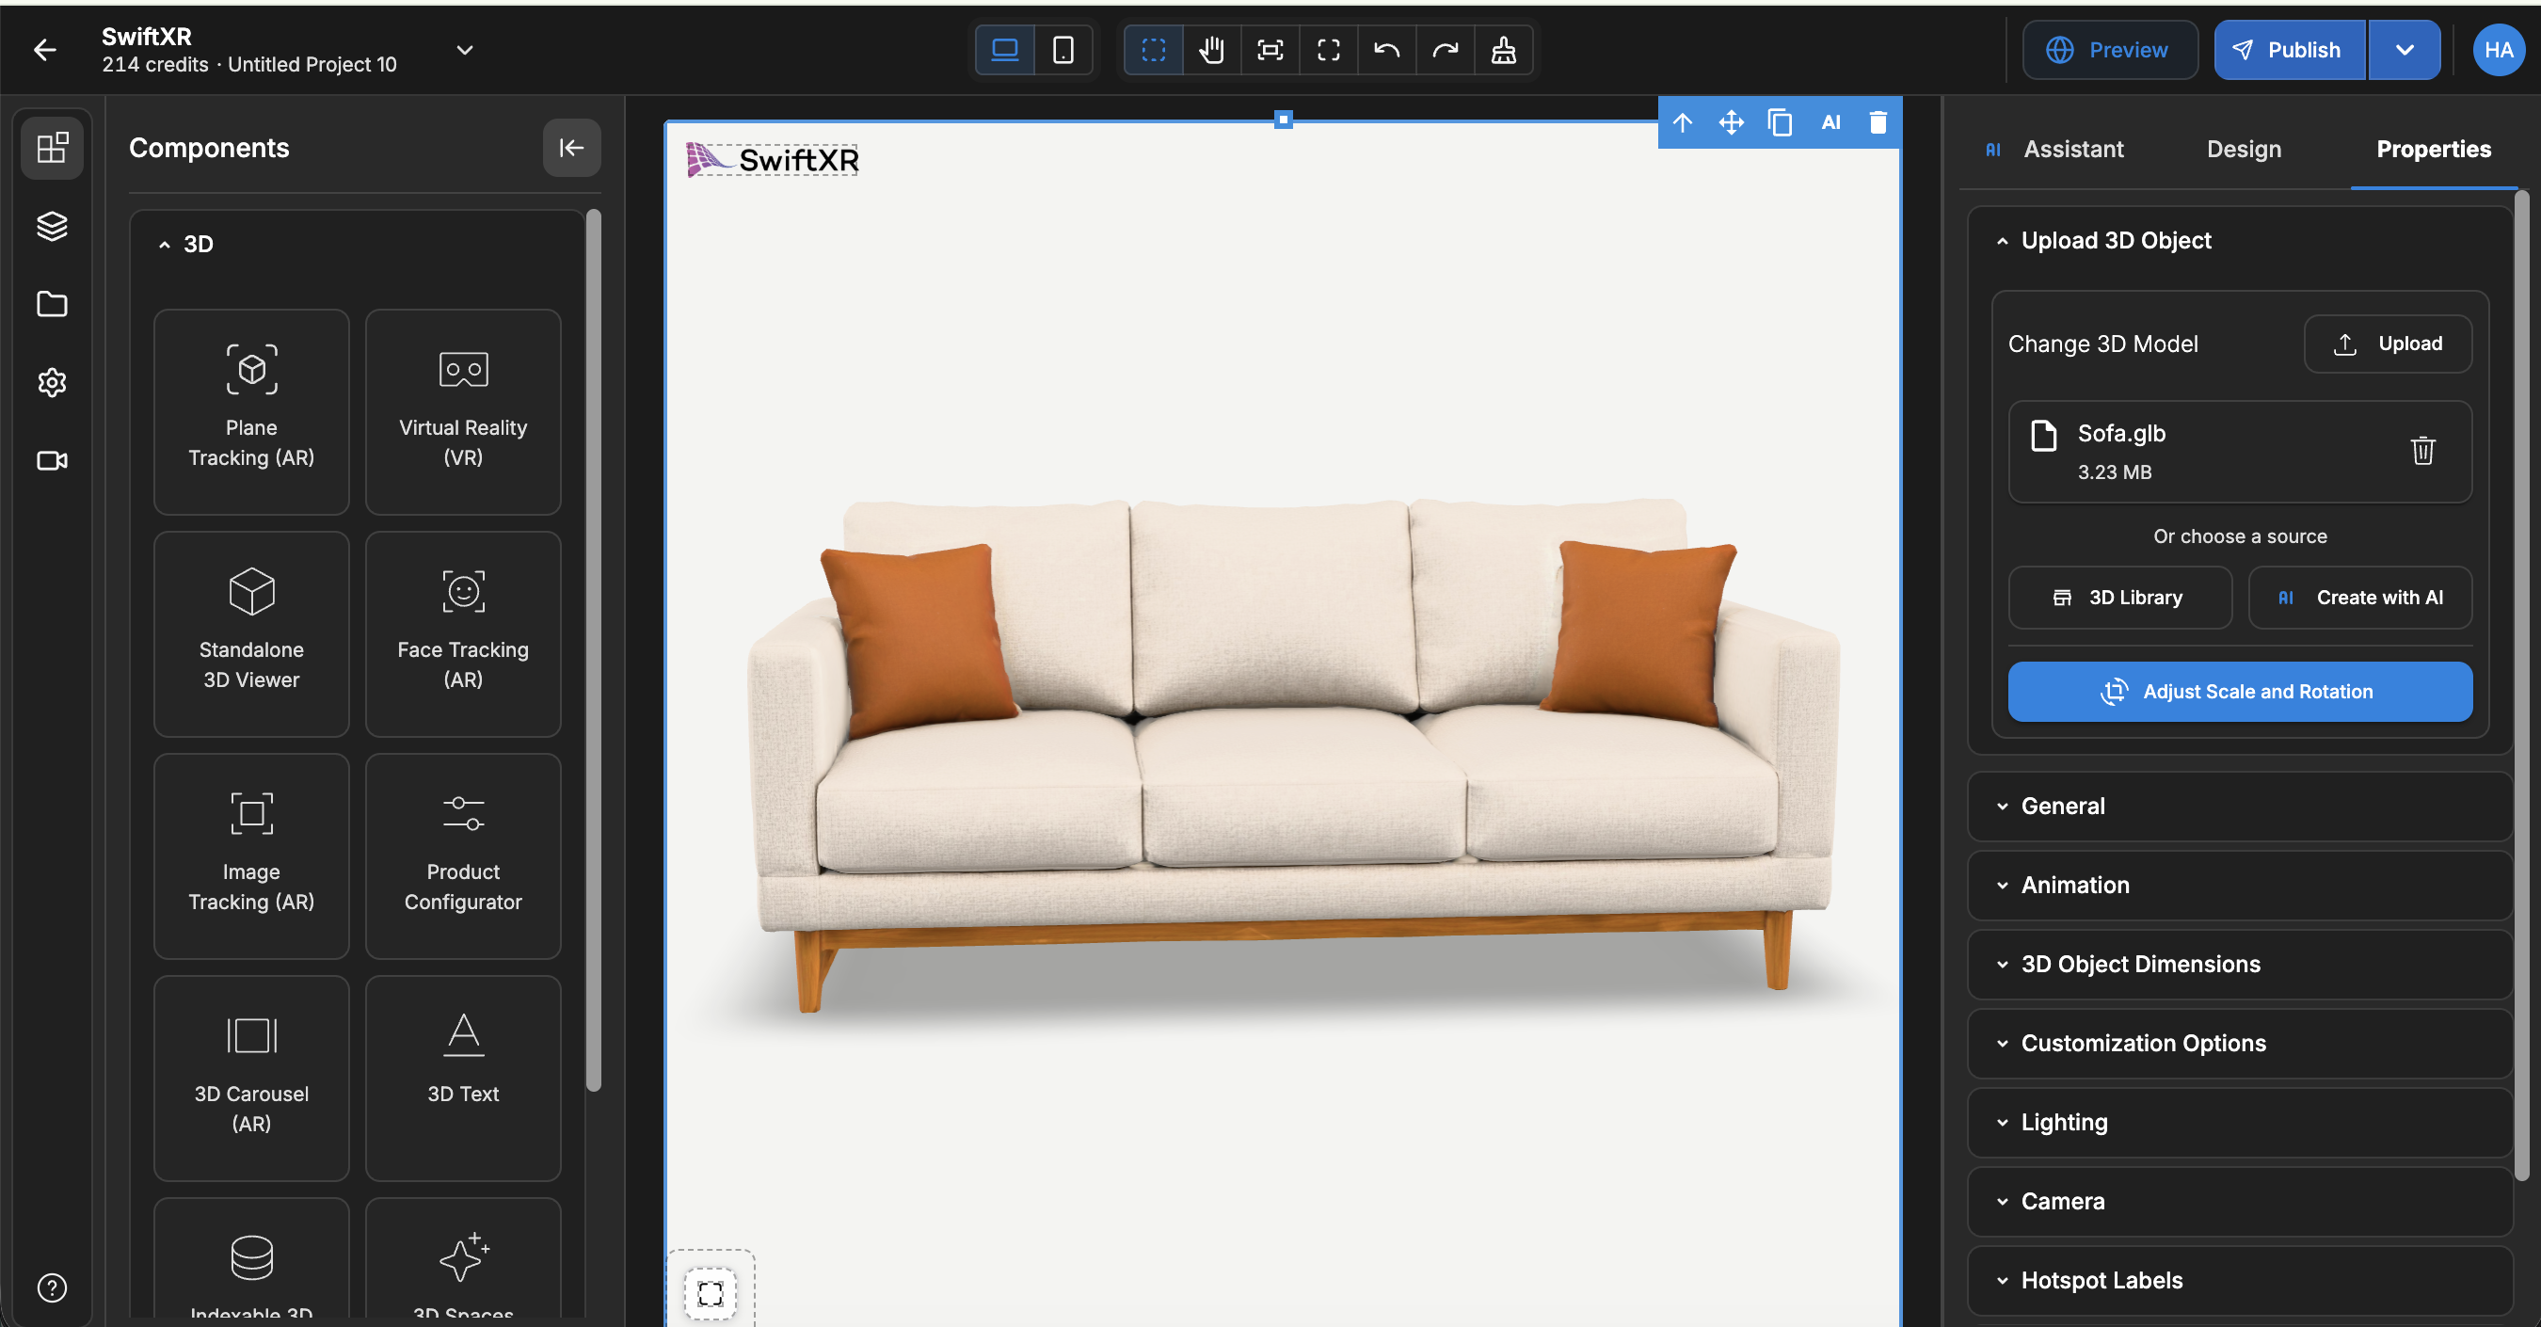2541x1327 pixels.
Task: Add 3D Carousel (AR) component
Action: click(x=251, y=1078)
